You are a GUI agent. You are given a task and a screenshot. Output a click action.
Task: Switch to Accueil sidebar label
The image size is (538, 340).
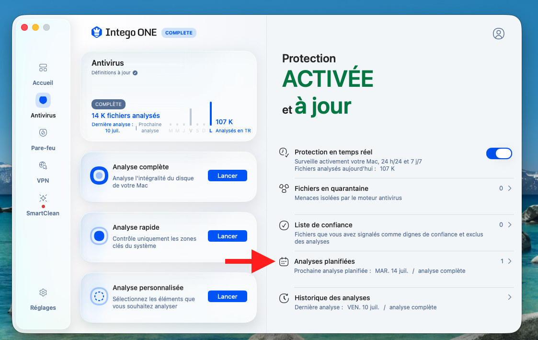tap(43, 83)
